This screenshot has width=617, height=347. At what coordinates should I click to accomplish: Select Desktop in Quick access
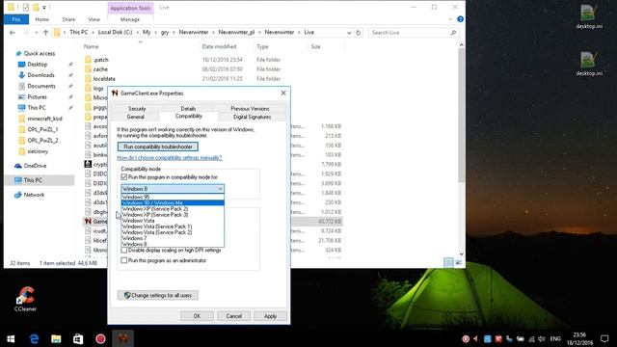38,65
